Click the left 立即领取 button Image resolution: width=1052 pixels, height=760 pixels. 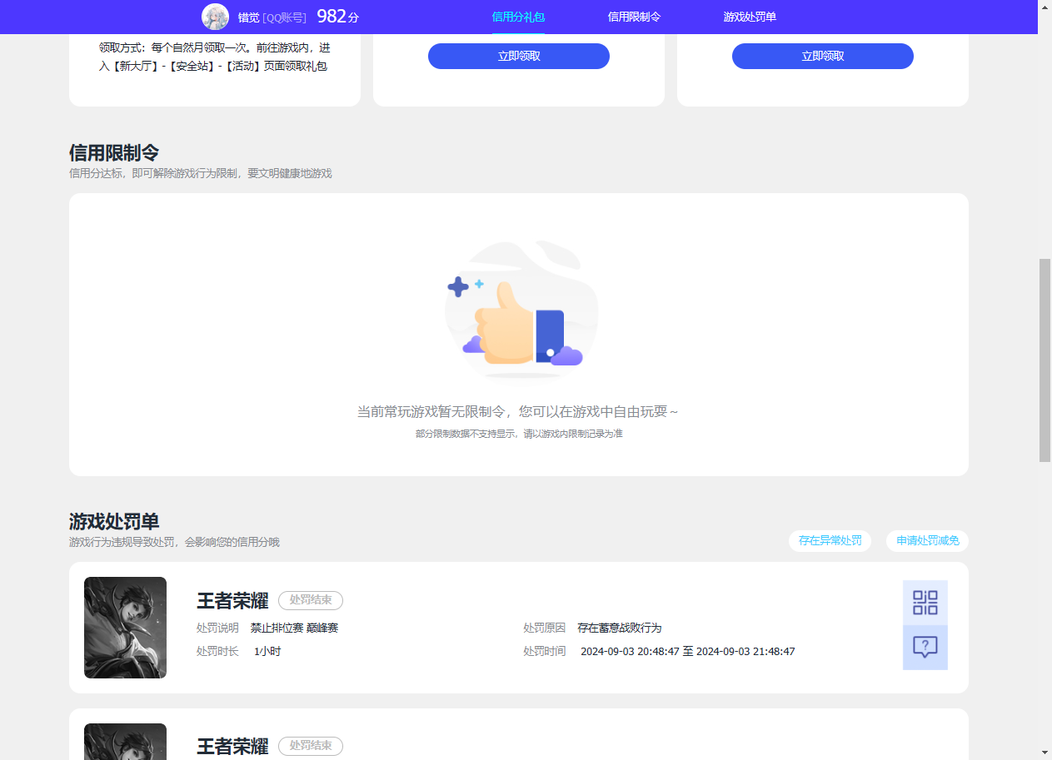[x=518, y=56]
